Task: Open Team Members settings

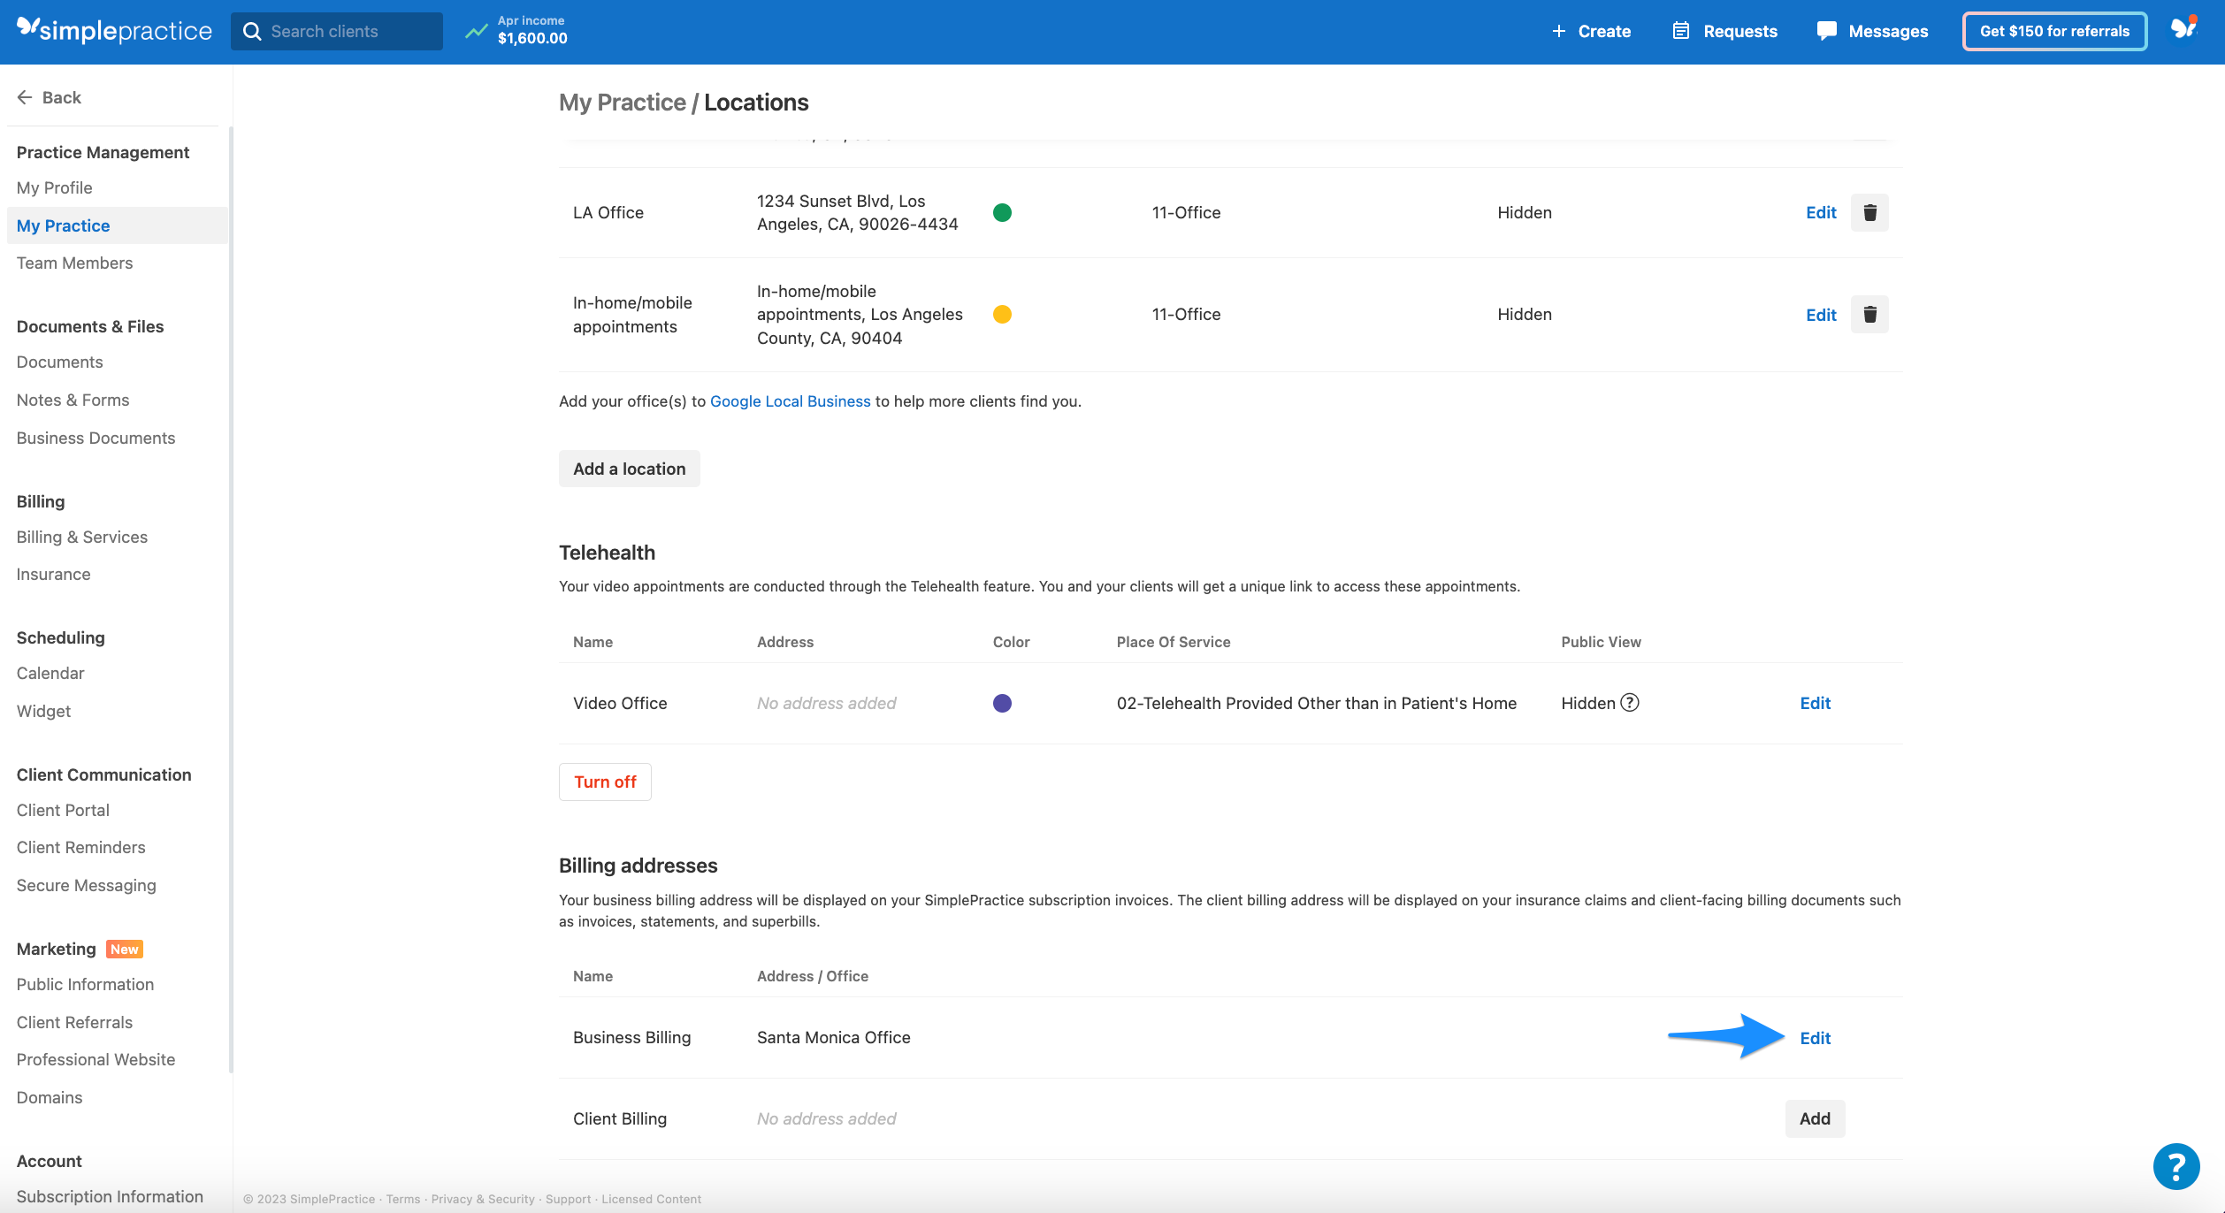Action: point(75,263)
